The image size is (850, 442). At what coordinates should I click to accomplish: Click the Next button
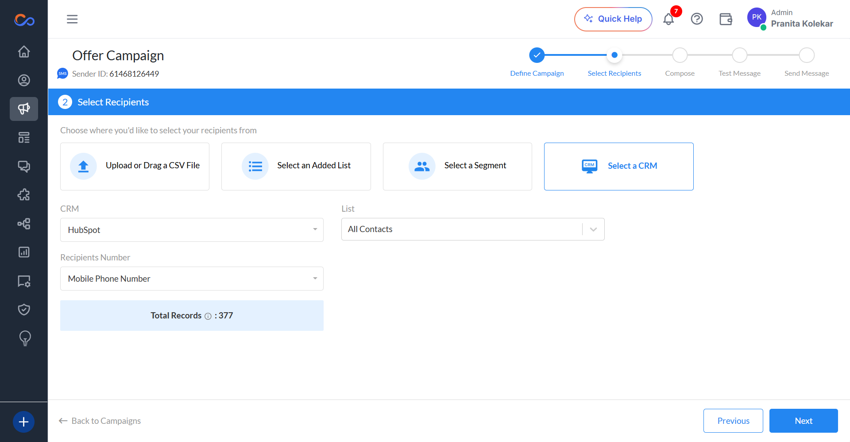point(804,421)
